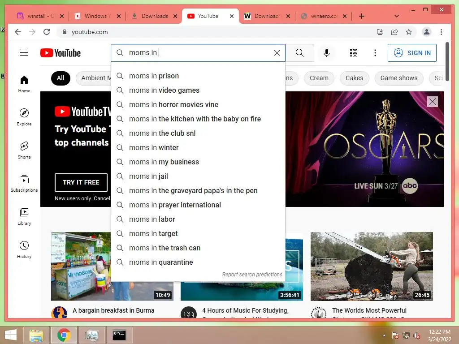This screenshot has height=344, width=459.
Task: Open YouTube settings three-dot menu
Action: tap(375, 53)
